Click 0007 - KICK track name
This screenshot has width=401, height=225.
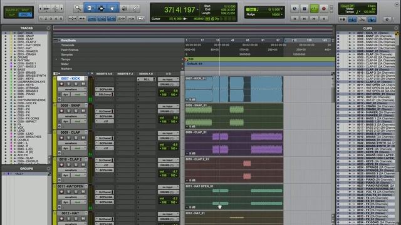click(71, 79)
